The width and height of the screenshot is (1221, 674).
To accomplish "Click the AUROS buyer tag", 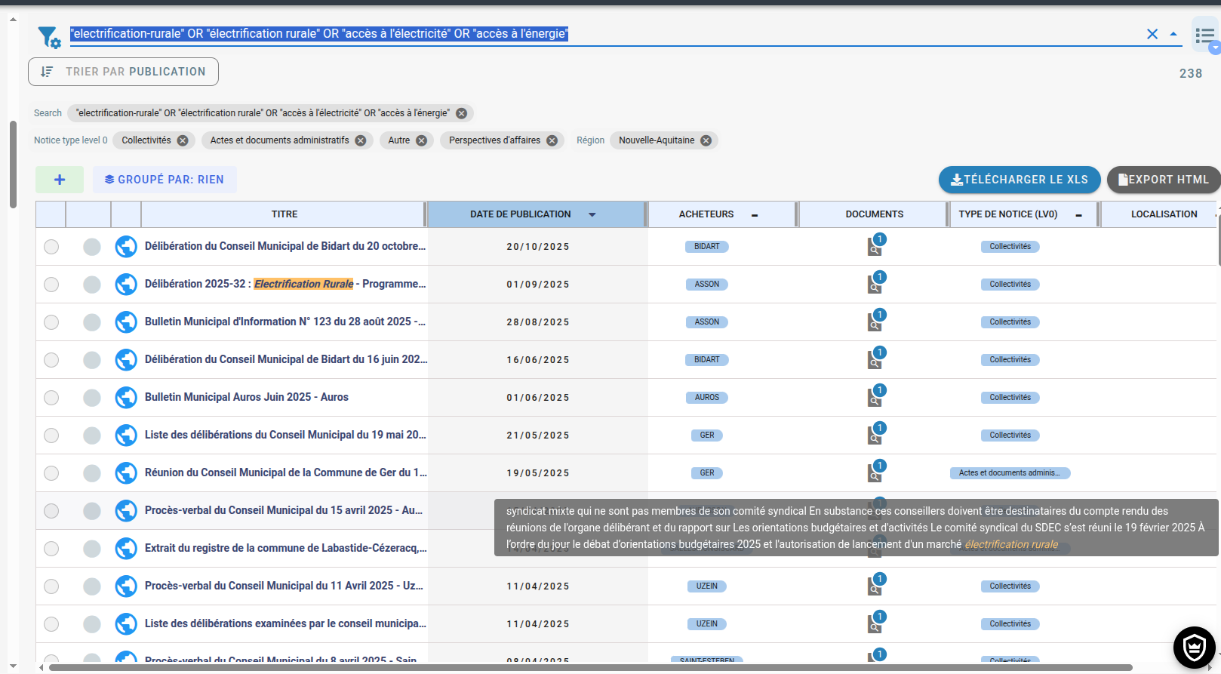I will [x=706, y=398].
